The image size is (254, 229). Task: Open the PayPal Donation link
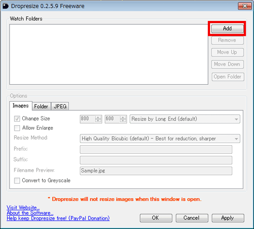pyautogui.click(x=58, y=218)
